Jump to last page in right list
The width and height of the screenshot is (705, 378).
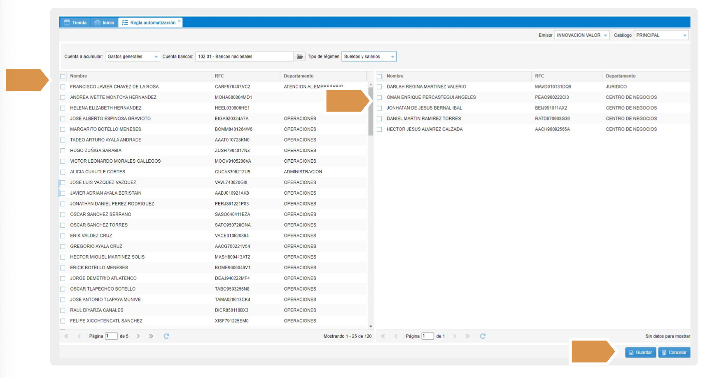click(467, 336)
